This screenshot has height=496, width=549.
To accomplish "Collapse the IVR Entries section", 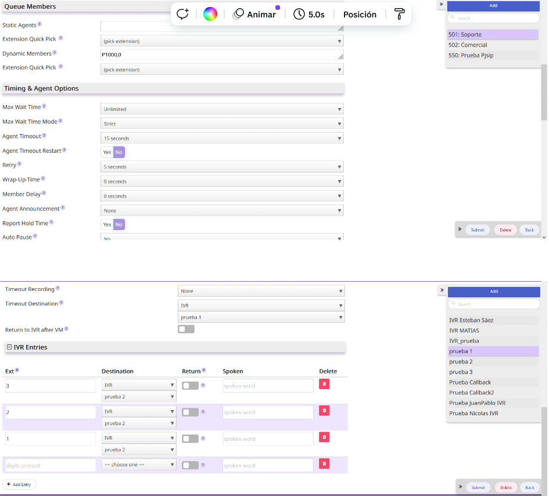I will tap(9, 347).
